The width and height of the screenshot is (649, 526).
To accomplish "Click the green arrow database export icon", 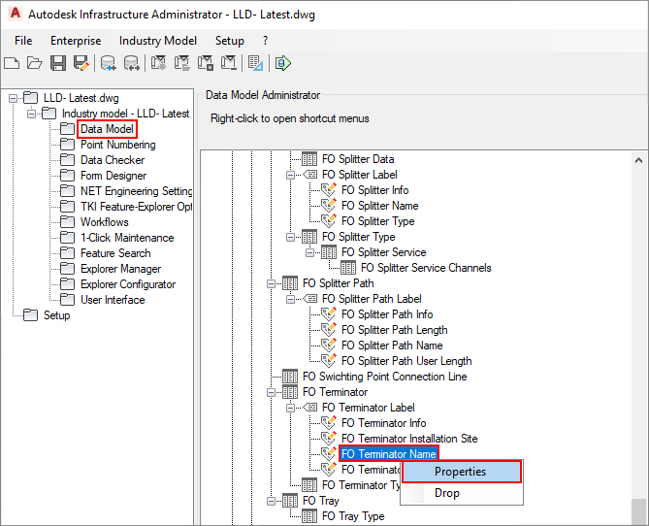I will (x=283, y=63).
